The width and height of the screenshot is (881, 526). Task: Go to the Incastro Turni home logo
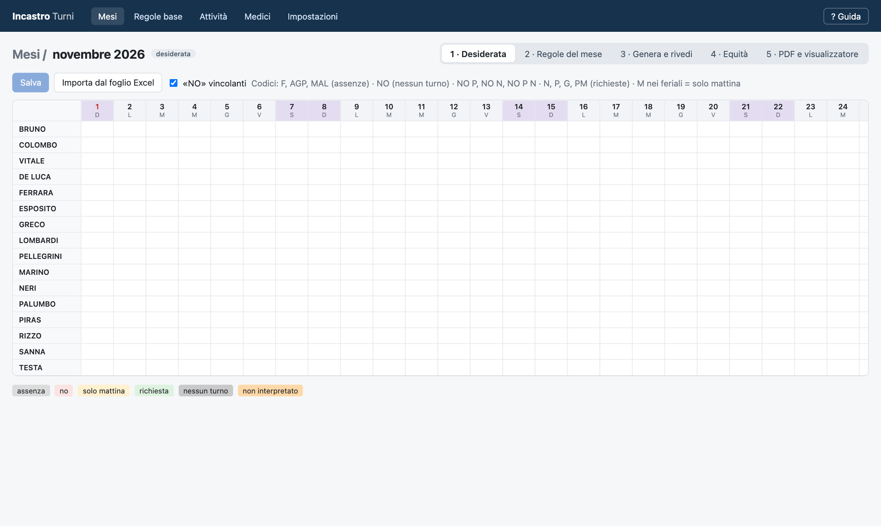click(x=43, y=16)
